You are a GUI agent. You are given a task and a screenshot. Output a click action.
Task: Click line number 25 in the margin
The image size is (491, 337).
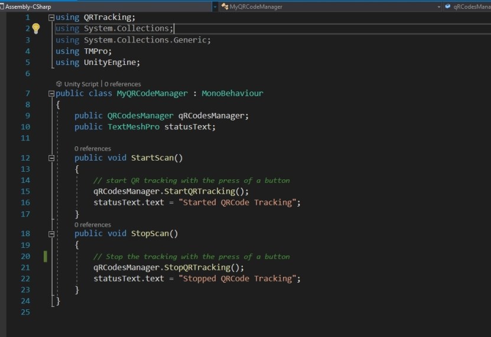pos(25,312)
